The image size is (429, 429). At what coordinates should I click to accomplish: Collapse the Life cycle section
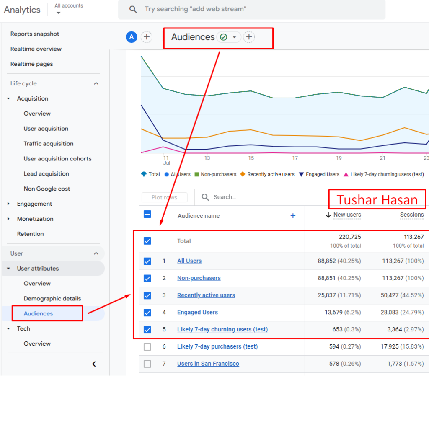[96, 83]
